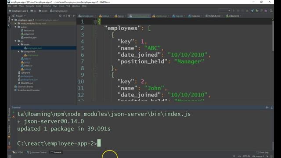Click the assets folder breadcrumb

click(x=43, y=11)
